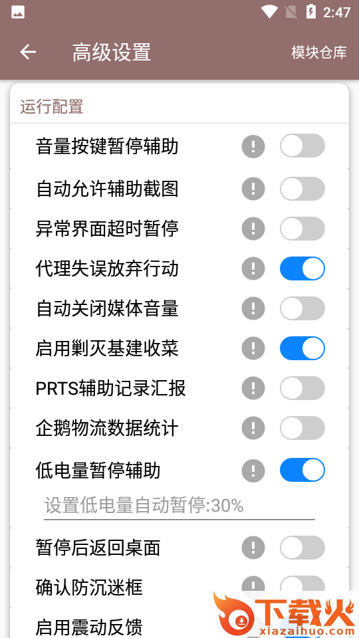Image resolution: width=359 pixels, height=638 pixels.
Task: Select the 异常界面超时暂停 row label
Action: pos(107,228)
